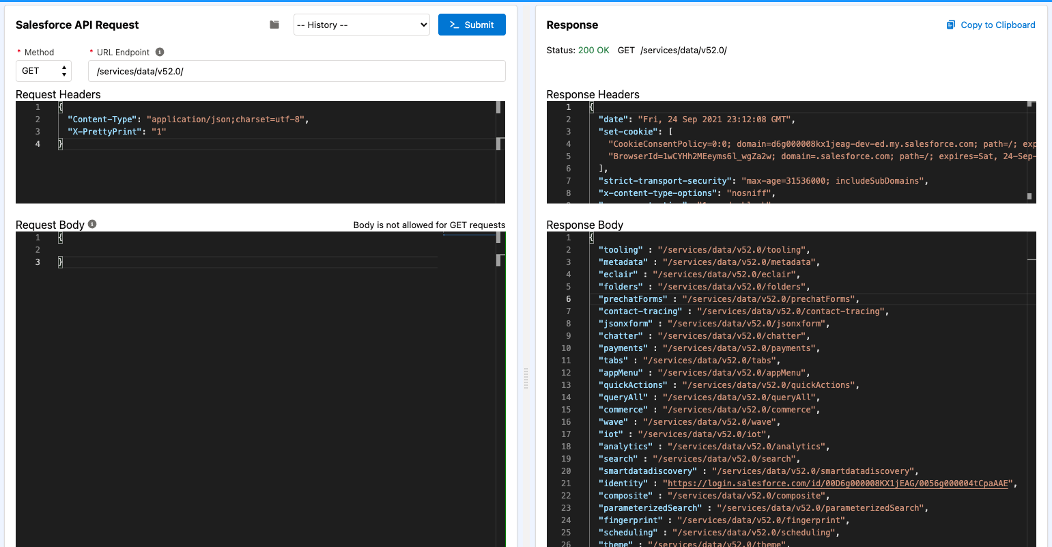Image resolution: width=1052 pixels, height=547 pixels.
Task: Click the "queryAll" key
Action: pos(623,397)
